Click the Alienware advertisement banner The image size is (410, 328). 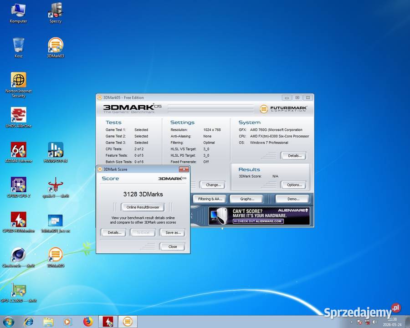(259, 216)
